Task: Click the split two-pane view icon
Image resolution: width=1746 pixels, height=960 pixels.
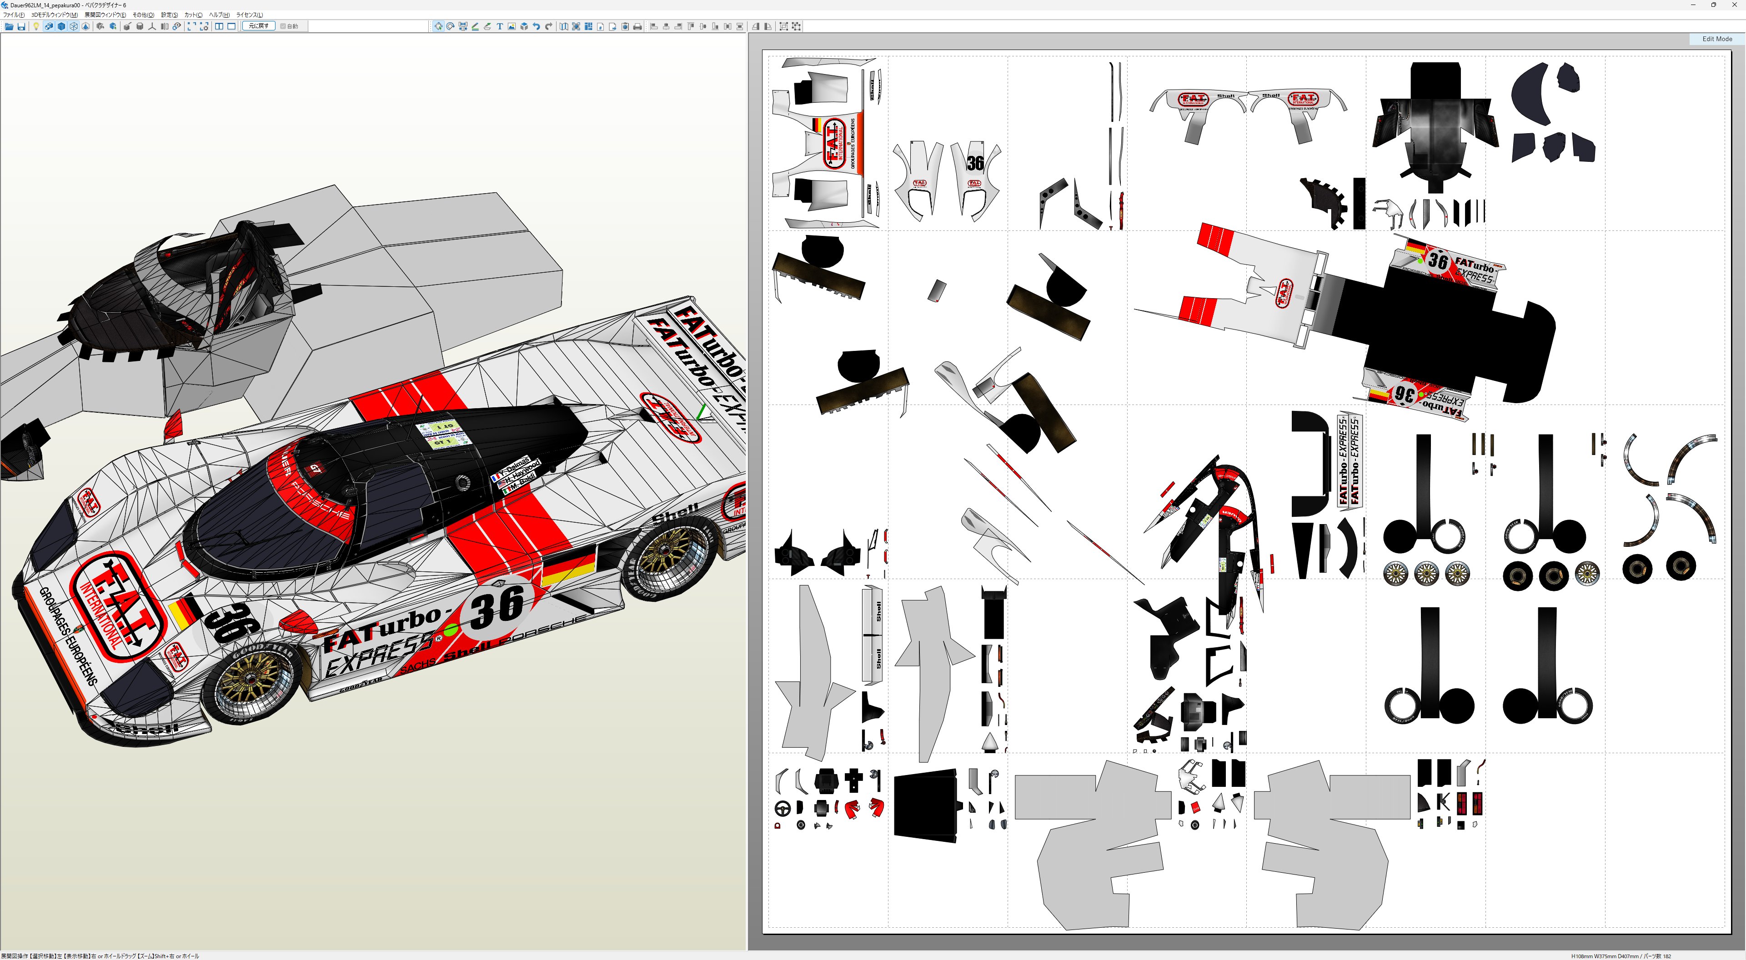Action: coord(219,26)
